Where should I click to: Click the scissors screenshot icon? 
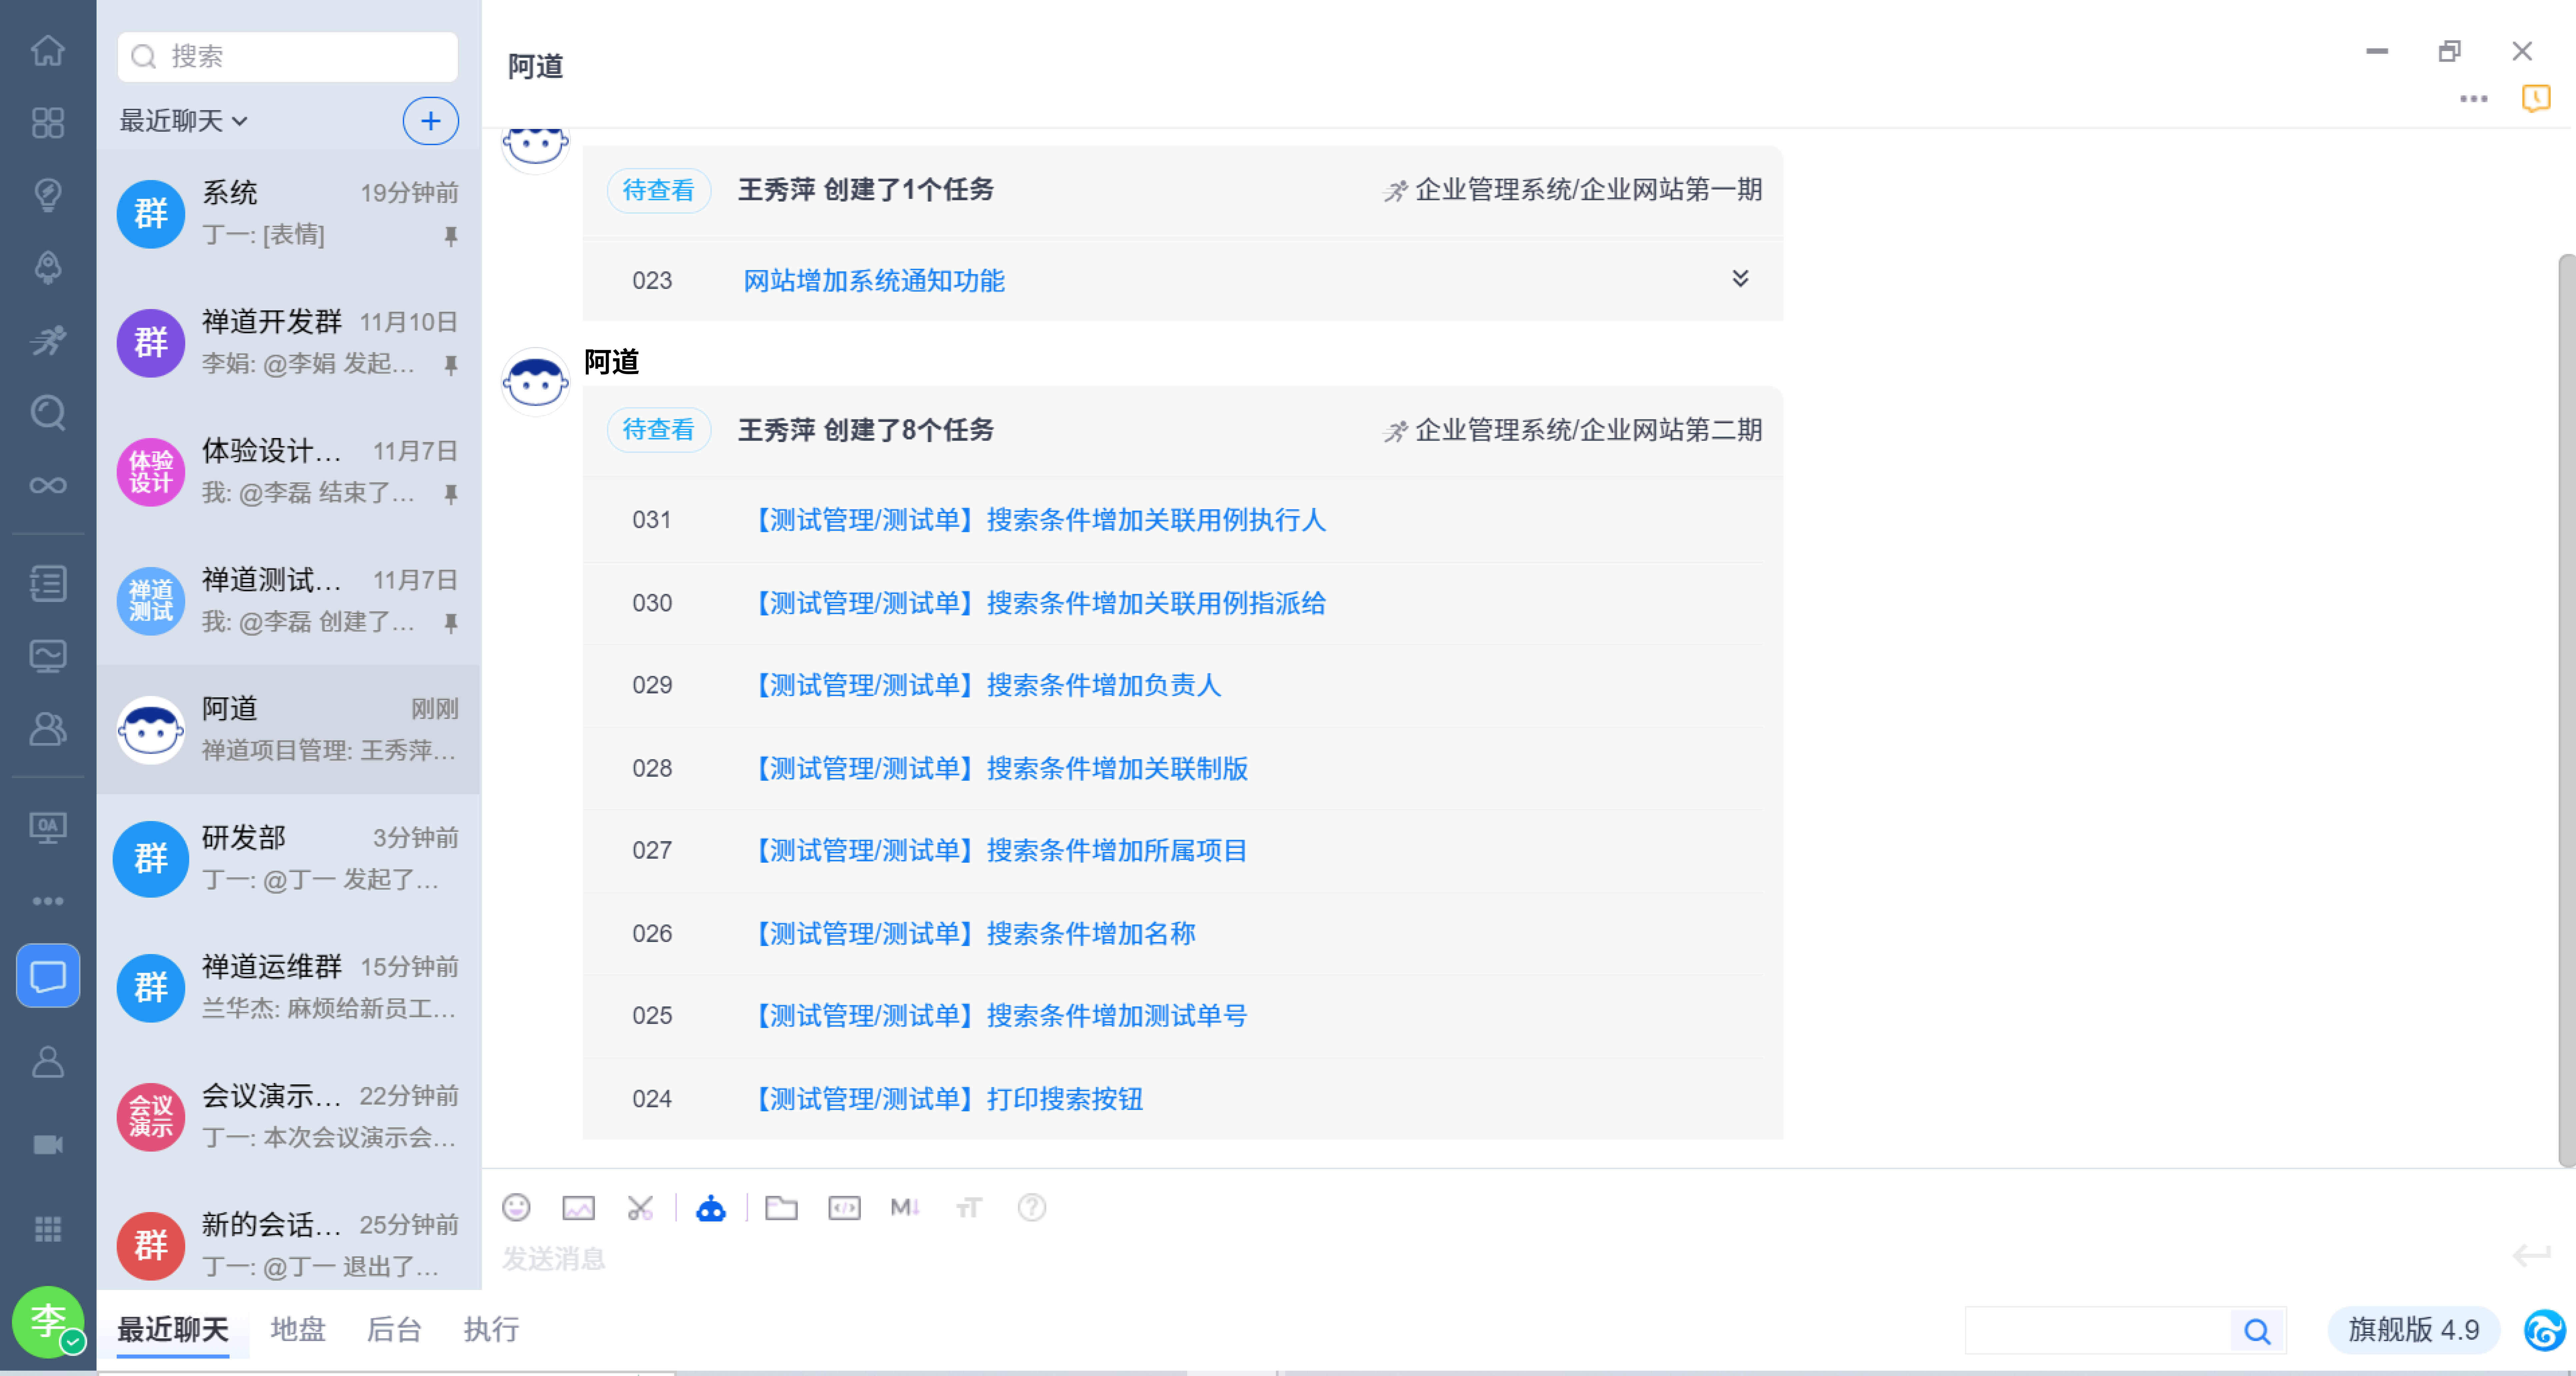tap(640, 1208)
